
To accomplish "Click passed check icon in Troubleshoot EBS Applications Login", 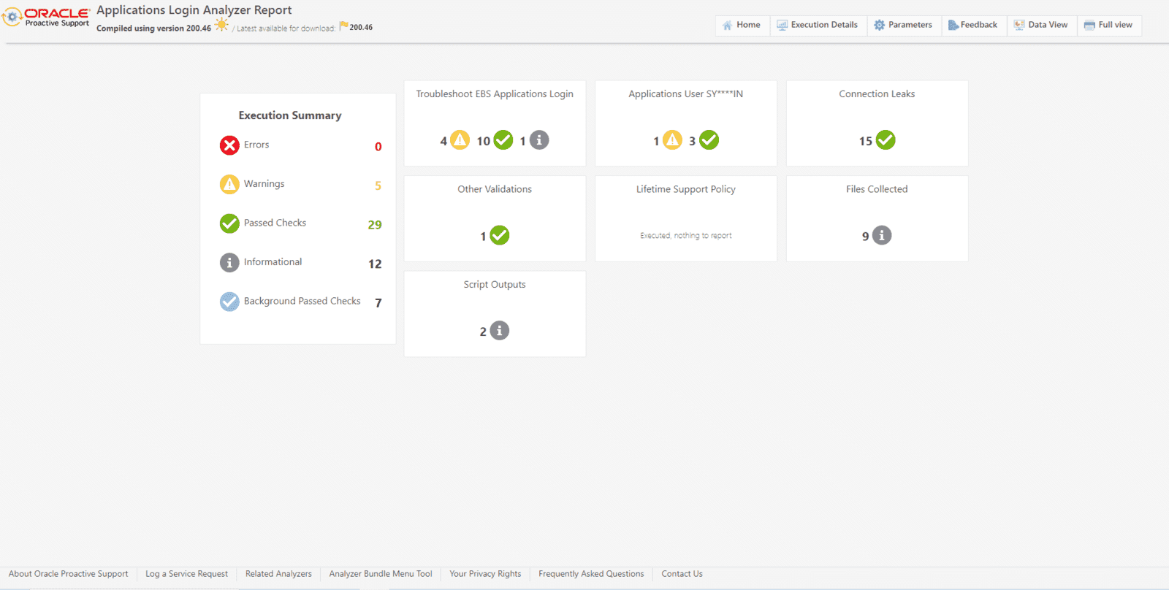I will coord(503,139).
